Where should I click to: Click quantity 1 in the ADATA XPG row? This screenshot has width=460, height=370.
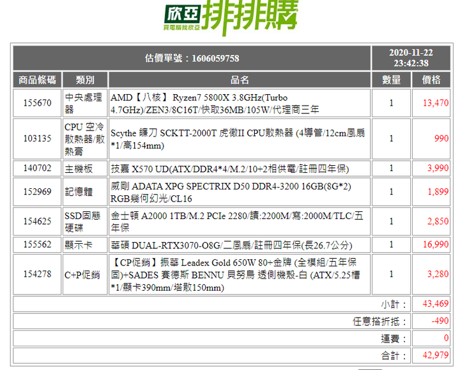point(391,191)
